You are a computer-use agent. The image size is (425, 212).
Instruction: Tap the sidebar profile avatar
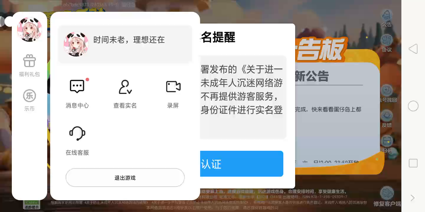[x=30, y=29]
